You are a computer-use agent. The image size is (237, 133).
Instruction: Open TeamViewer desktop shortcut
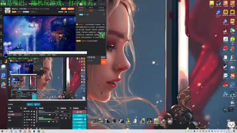(x=225, y=76)
